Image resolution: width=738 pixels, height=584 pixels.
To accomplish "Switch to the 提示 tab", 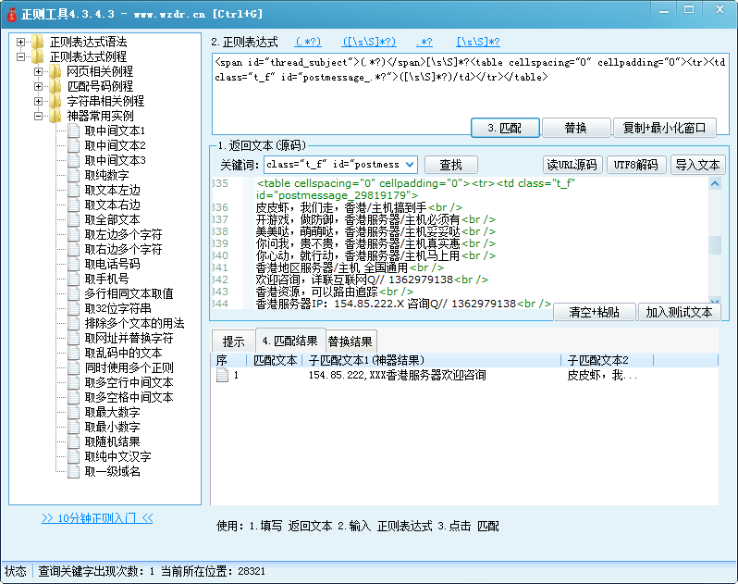I will (233, 342).
